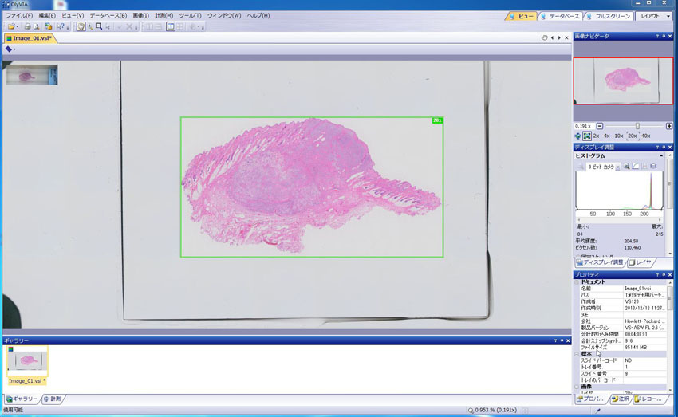Image resolution: width=678 pixels, height=417 pixels.
Task: Pin the 画像ナビゲータ panel
Action: [x=664, y=37]
